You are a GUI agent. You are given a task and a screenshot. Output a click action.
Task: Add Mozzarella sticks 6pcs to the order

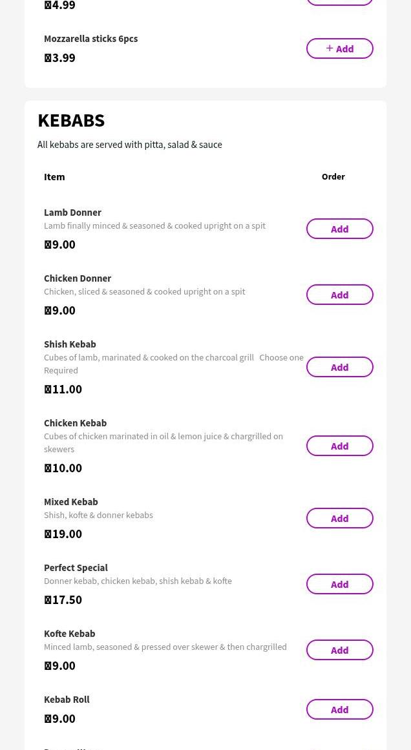tap(340, 48)
